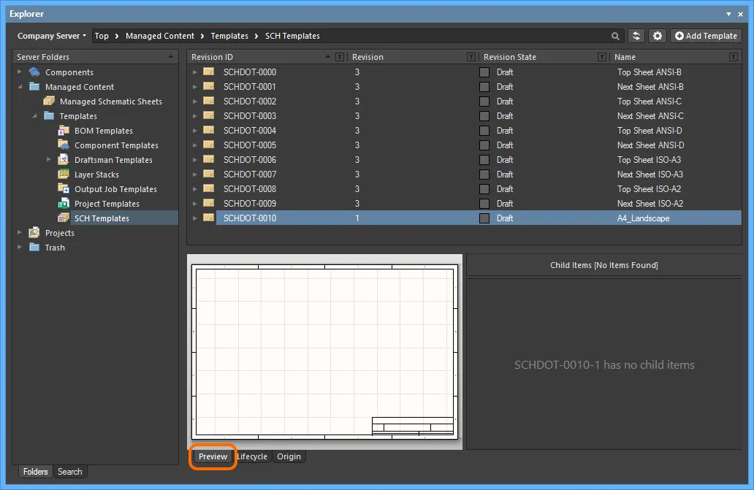Toggle the Draft state box for SCHDOT-0003

pos(484,116)
